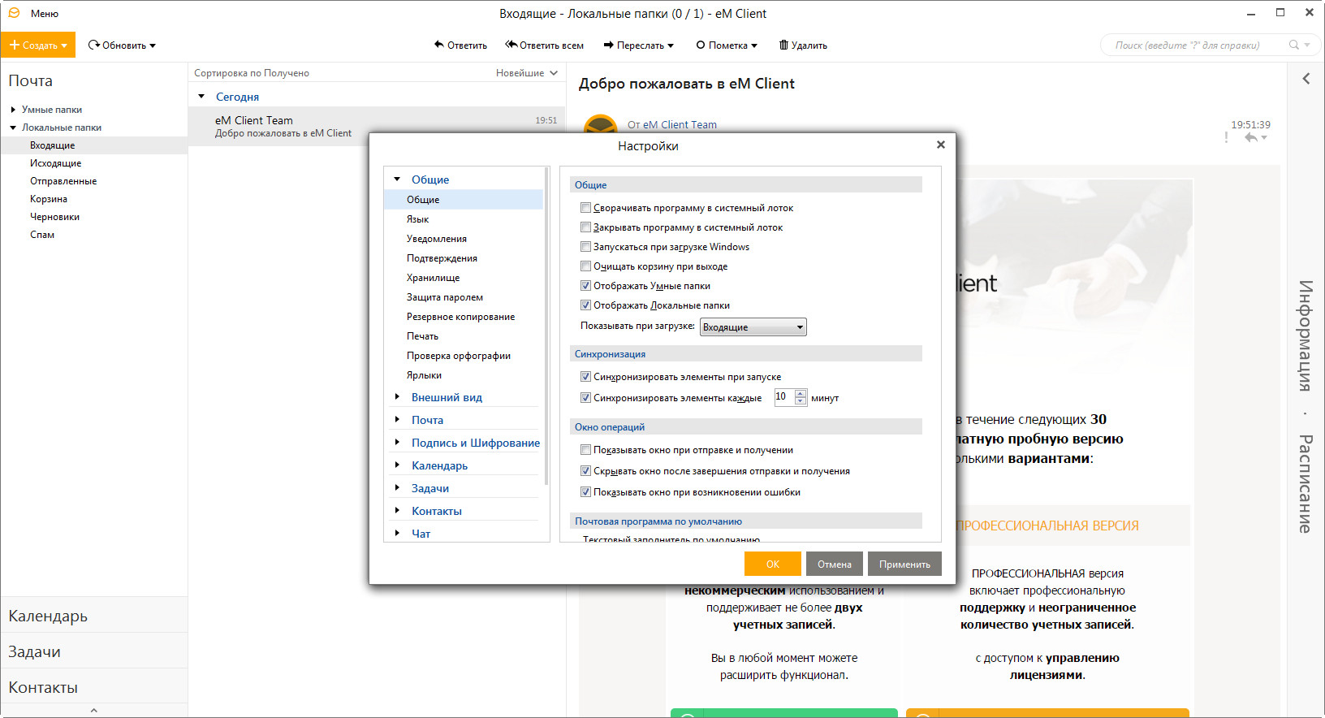Expand the Задачи settings category
The height and width of the screenshot is (718, 1325).
tap(397, 488)
